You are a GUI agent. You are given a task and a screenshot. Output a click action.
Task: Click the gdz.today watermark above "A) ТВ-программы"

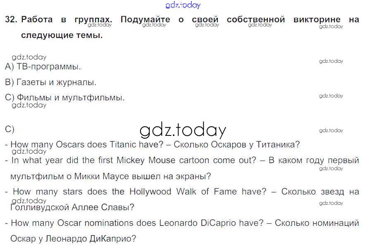(29, 57)
